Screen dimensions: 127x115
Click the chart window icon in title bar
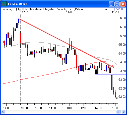4,4
